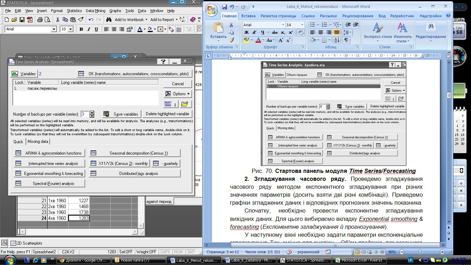Switch to Рецензирование ribbon tab in Word
The image size is (471, 265).
click(358, 16)
